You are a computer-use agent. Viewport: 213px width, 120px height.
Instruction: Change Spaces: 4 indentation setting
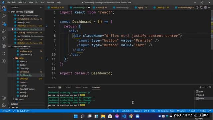click(x=137, y=111)
